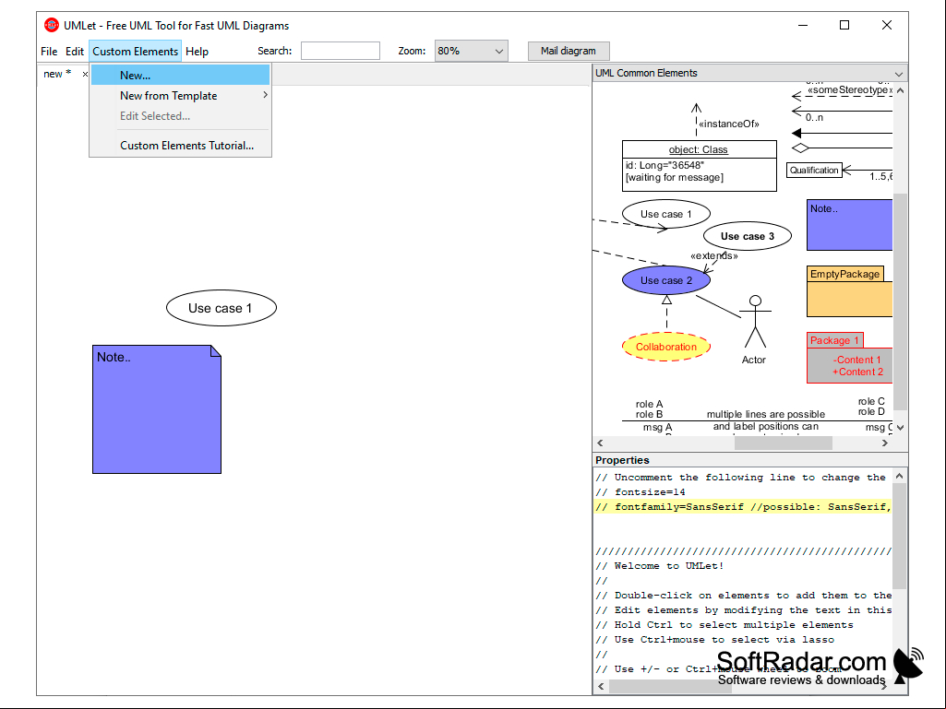Image resolution: width=946 pixels, height=709 pixels.
Task: Click the // Welcome to UMLet! line
Action: coord(659,565)
